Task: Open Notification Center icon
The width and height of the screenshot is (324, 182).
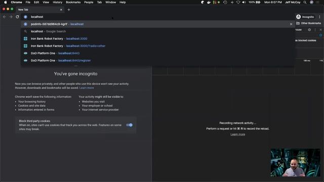Action: [318, 2]
